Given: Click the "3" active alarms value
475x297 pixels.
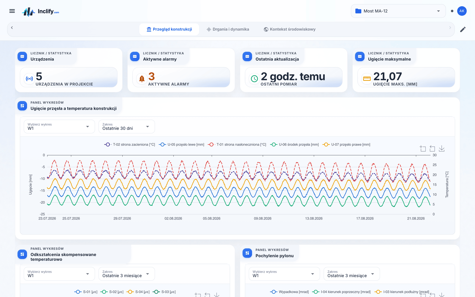Looking at the screenshot, I should [151, 76].
